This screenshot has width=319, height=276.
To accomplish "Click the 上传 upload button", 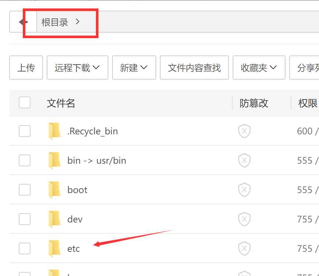I will (26, 68).
